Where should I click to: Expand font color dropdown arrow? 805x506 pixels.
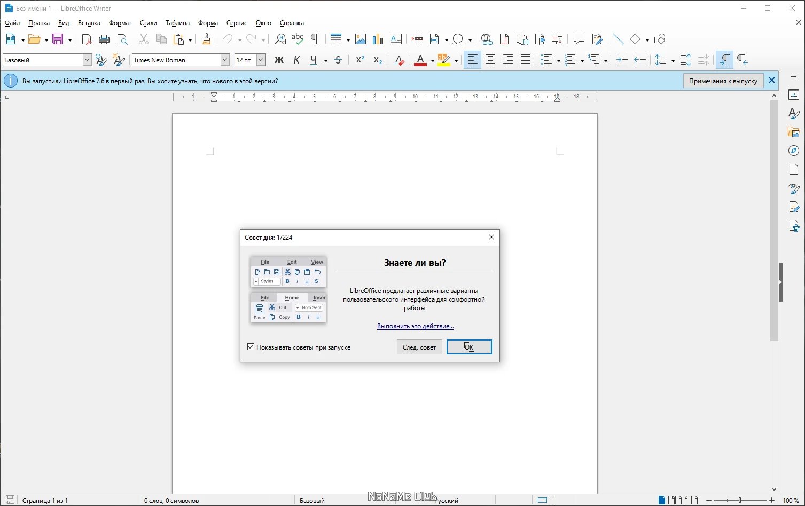[432, 61]
